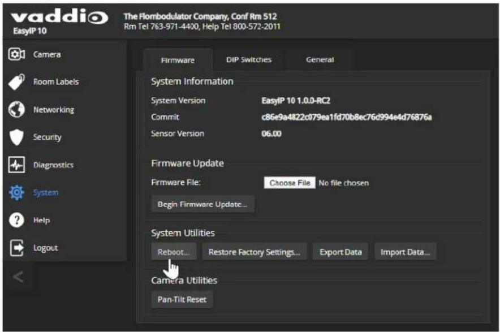Switch to the DIP Switches tab
Viewport: 500px width, 332px height.
pos(249,59)
